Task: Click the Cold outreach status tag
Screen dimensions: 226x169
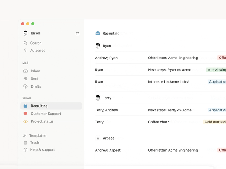Action: pyautogui.click(x=215, y=122)
